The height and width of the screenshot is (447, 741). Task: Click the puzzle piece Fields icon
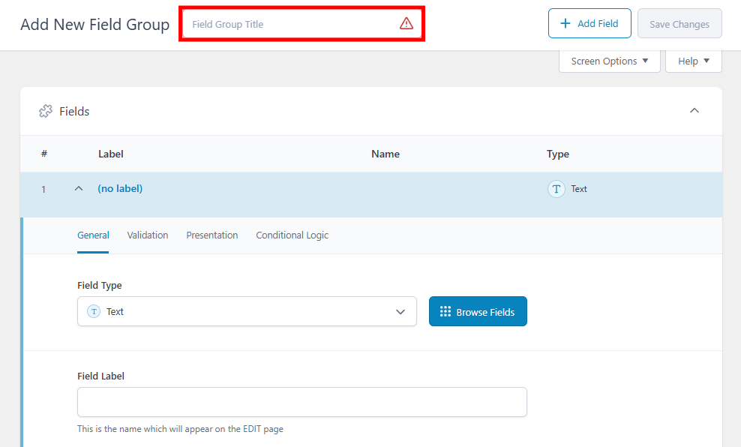[46, 111]
